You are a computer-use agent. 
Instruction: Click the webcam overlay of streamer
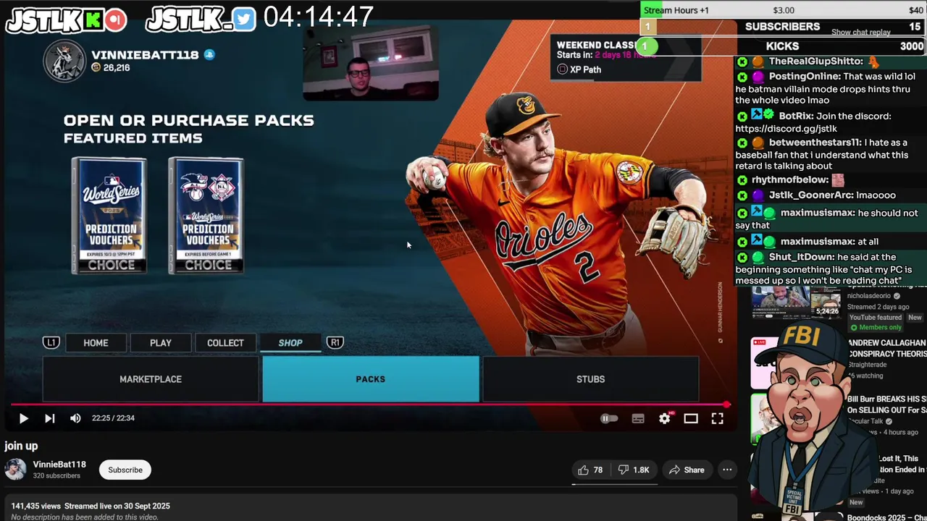click(x=371, y=64)
